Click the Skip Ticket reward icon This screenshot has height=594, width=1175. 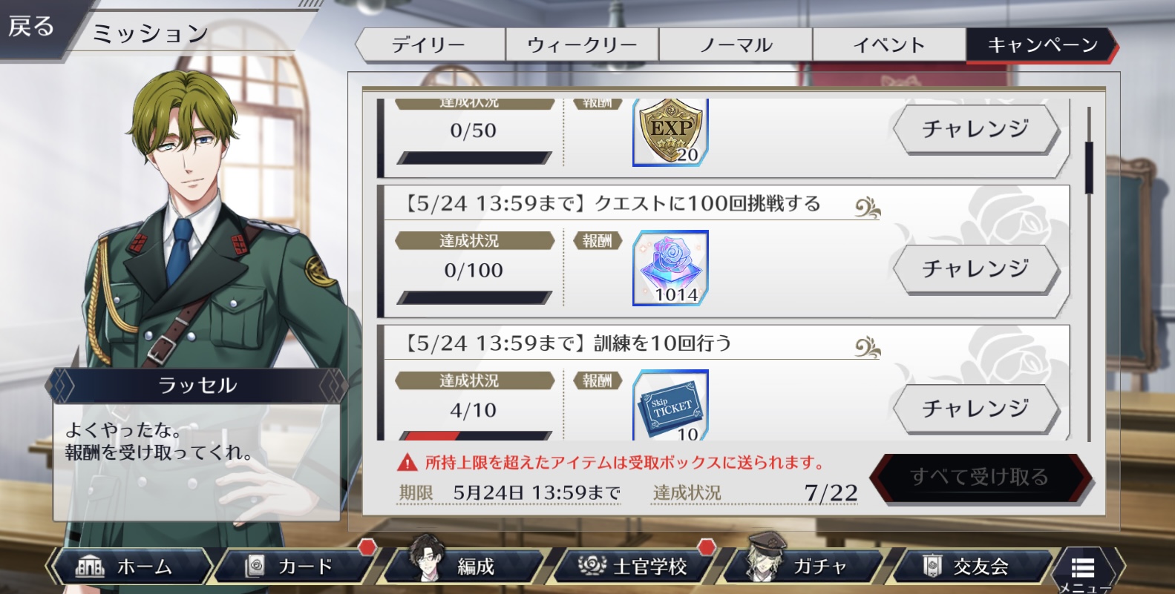click(x=670, y=405)
